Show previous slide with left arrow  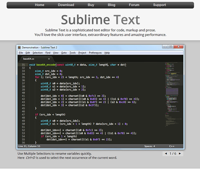[166, 153]
